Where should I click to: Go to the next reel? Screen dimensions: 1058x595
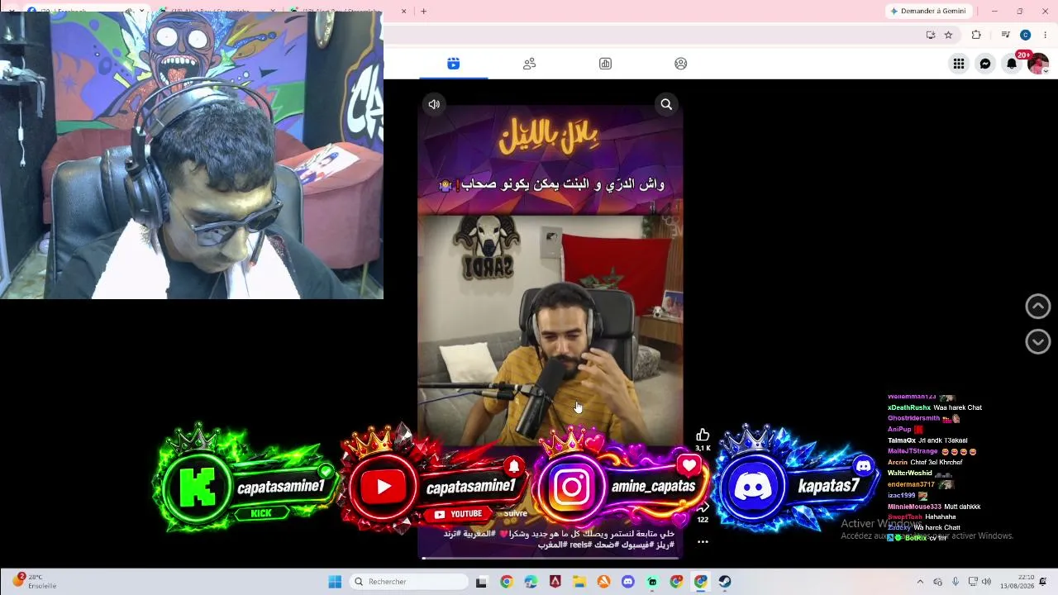tap(1037, 341)
